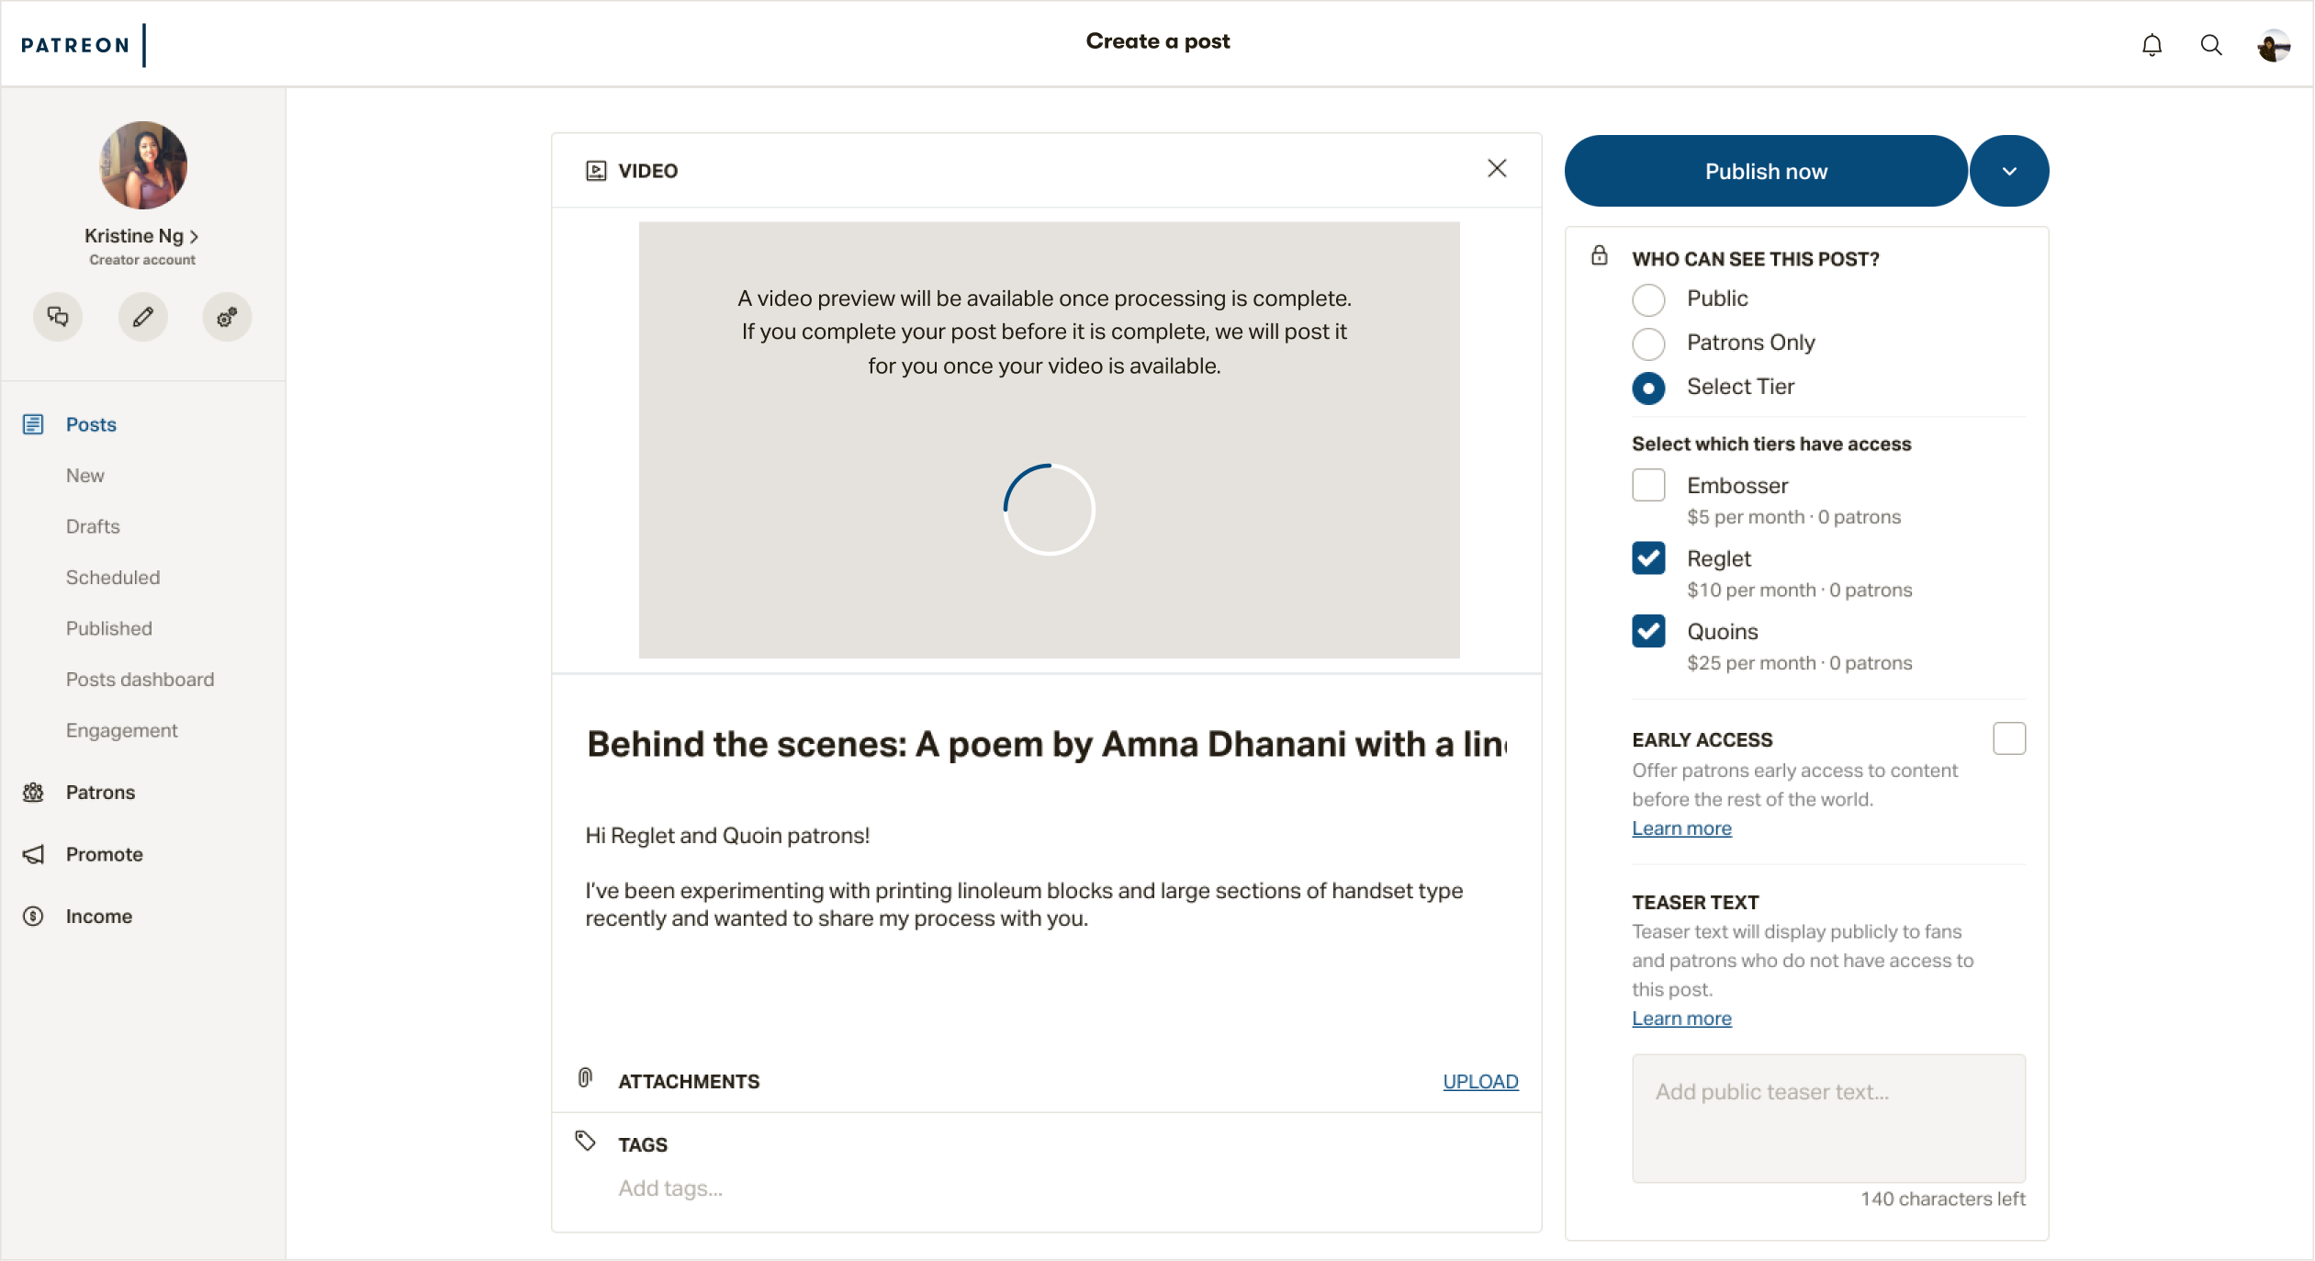
Task: Check the Embosser tier checkbox
Action: pyautogui.click(x=1648, y=485)
